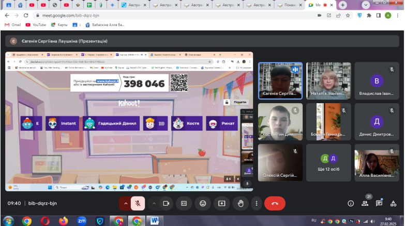Viewport: 405px width, 226px height.
Task: Click the volume icon in system tray
Action: point(372,221)
